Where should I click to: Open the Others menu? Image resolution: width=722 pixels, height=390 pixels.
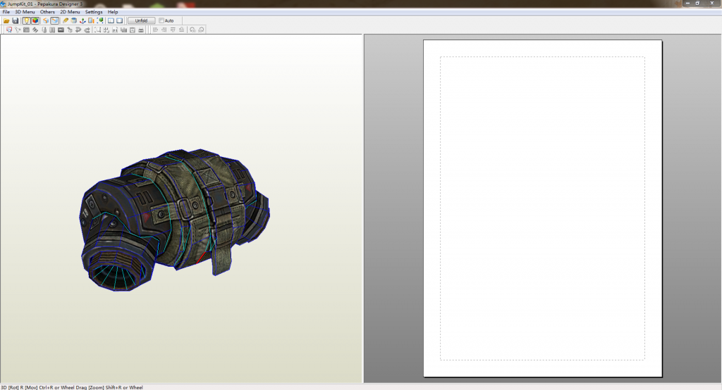click(47, 12)
